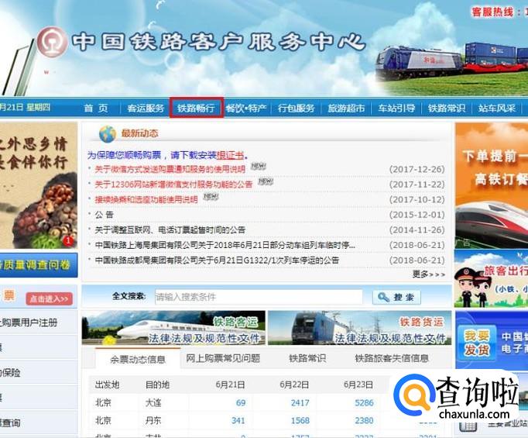Click the red 点击进入>> button

coord(49,298)
